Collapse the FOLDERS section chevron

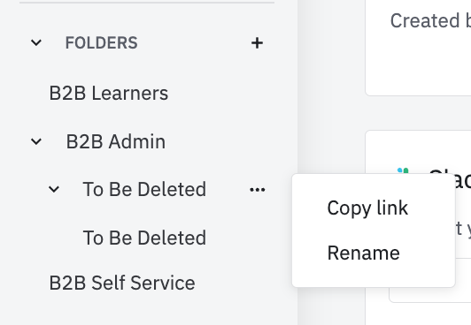pyautogui.click(x=36, y=42)
